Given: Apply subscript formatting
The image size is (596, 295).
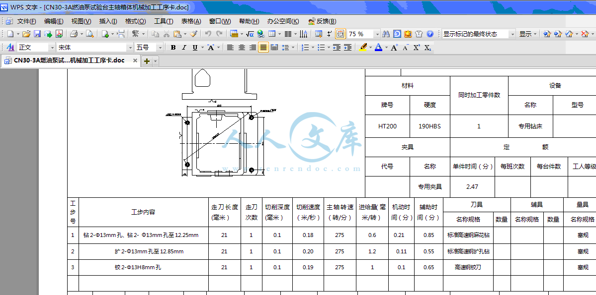Looking at the screenshot, I should 427,48.
